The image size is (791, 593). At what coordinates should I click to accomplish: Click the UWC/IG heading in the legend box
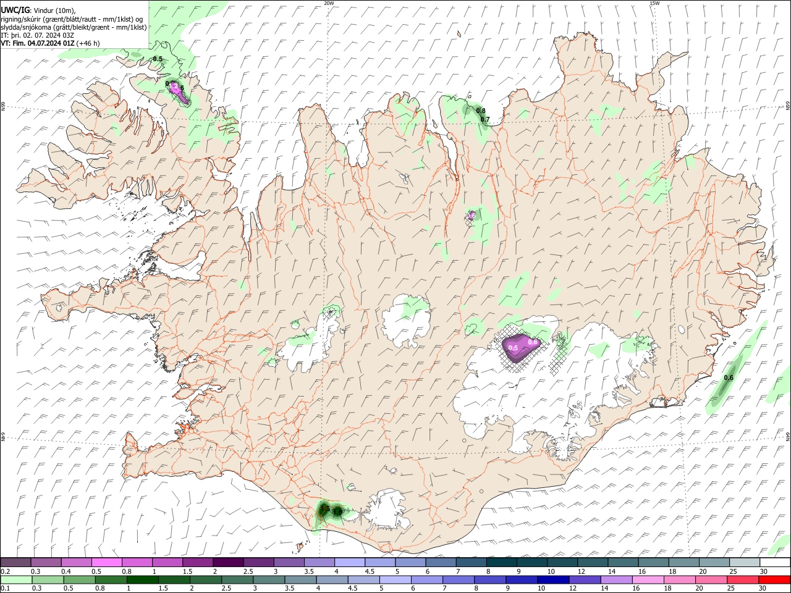pyautogui.click(x=14, y=10)
